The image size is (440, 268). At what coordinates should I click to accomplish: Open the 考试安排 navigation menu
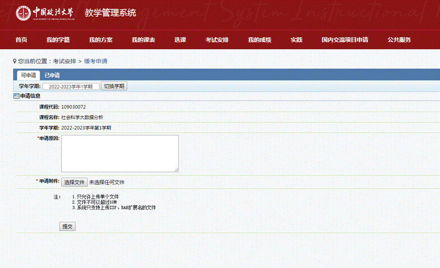pos(217,40)
